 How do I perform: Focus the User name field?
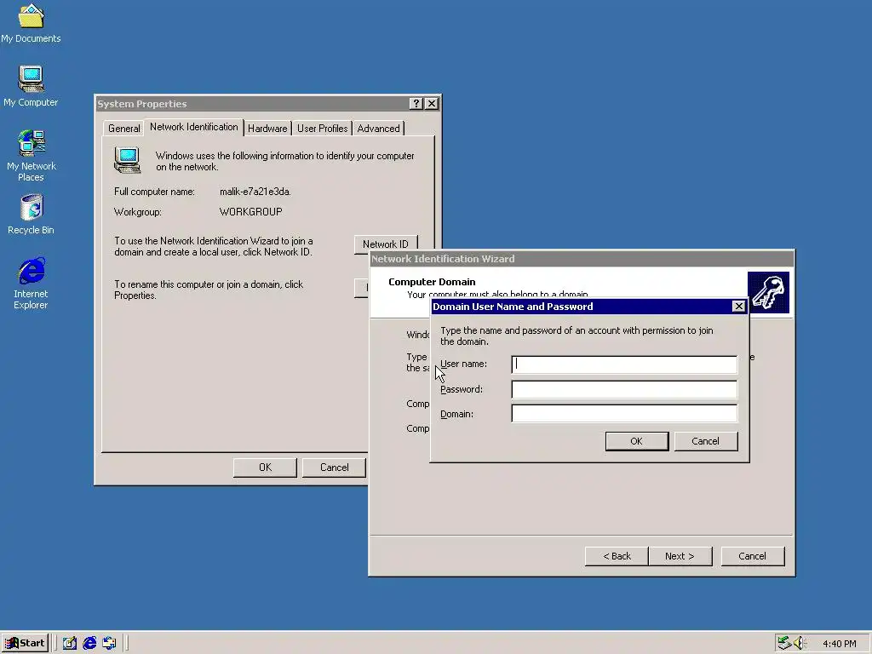624,364
